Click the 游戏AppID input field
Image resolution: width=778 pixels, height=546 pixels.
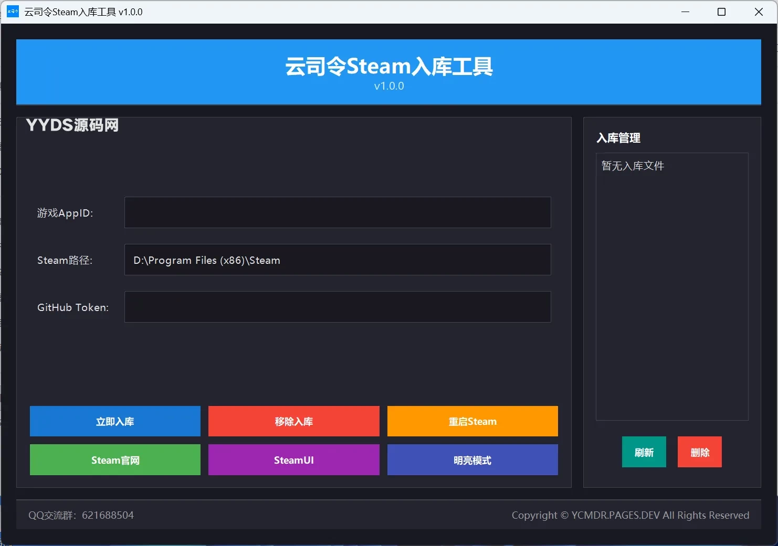(338, 212)
